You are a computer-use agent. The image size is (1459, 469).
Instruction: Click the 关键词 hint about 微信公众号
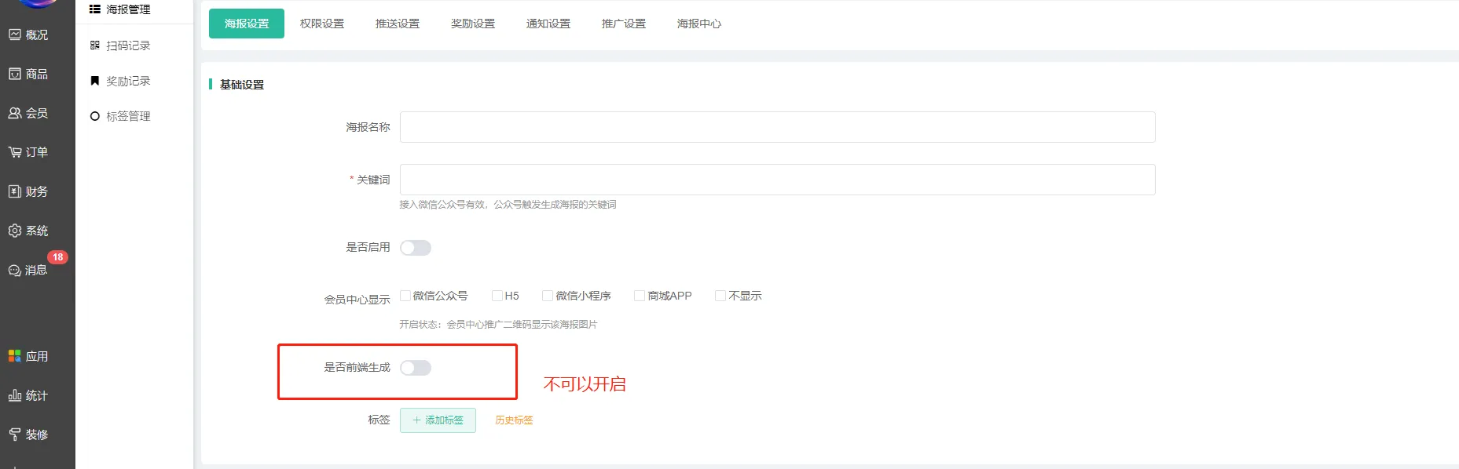[x=508, y=205]
